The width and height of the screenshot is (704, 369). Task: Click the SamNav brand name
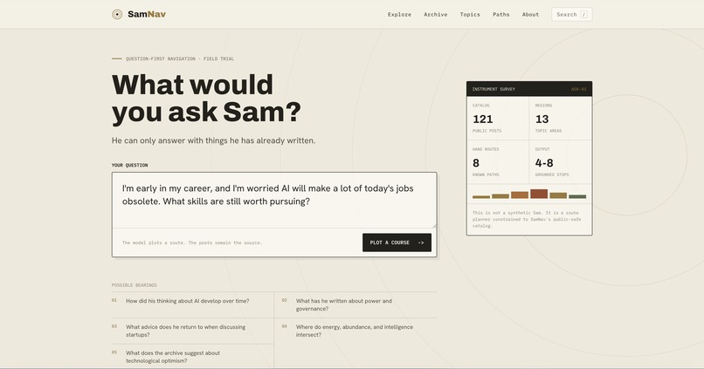coord(147,14)
